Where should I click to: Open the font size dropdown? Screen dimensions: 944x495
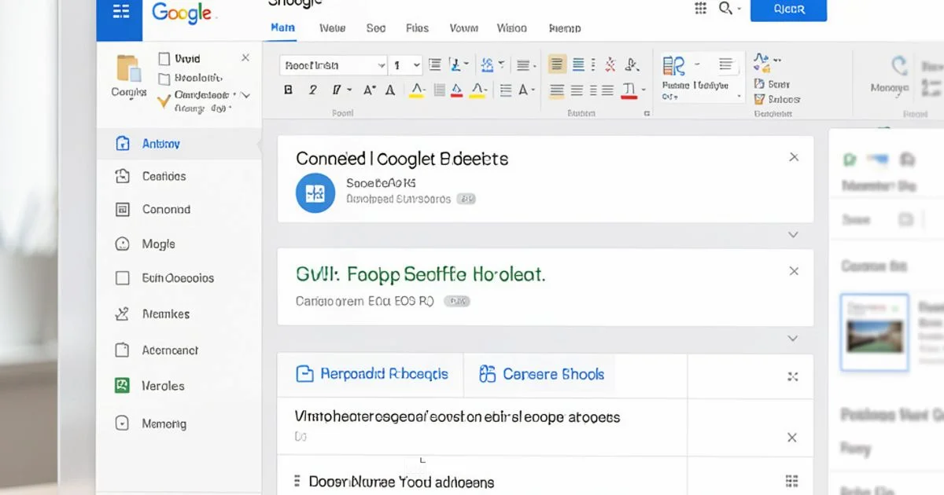(x=405, y=64)
